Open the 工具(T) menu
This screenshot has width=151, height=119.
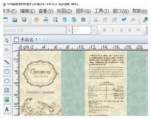[102, 11]
